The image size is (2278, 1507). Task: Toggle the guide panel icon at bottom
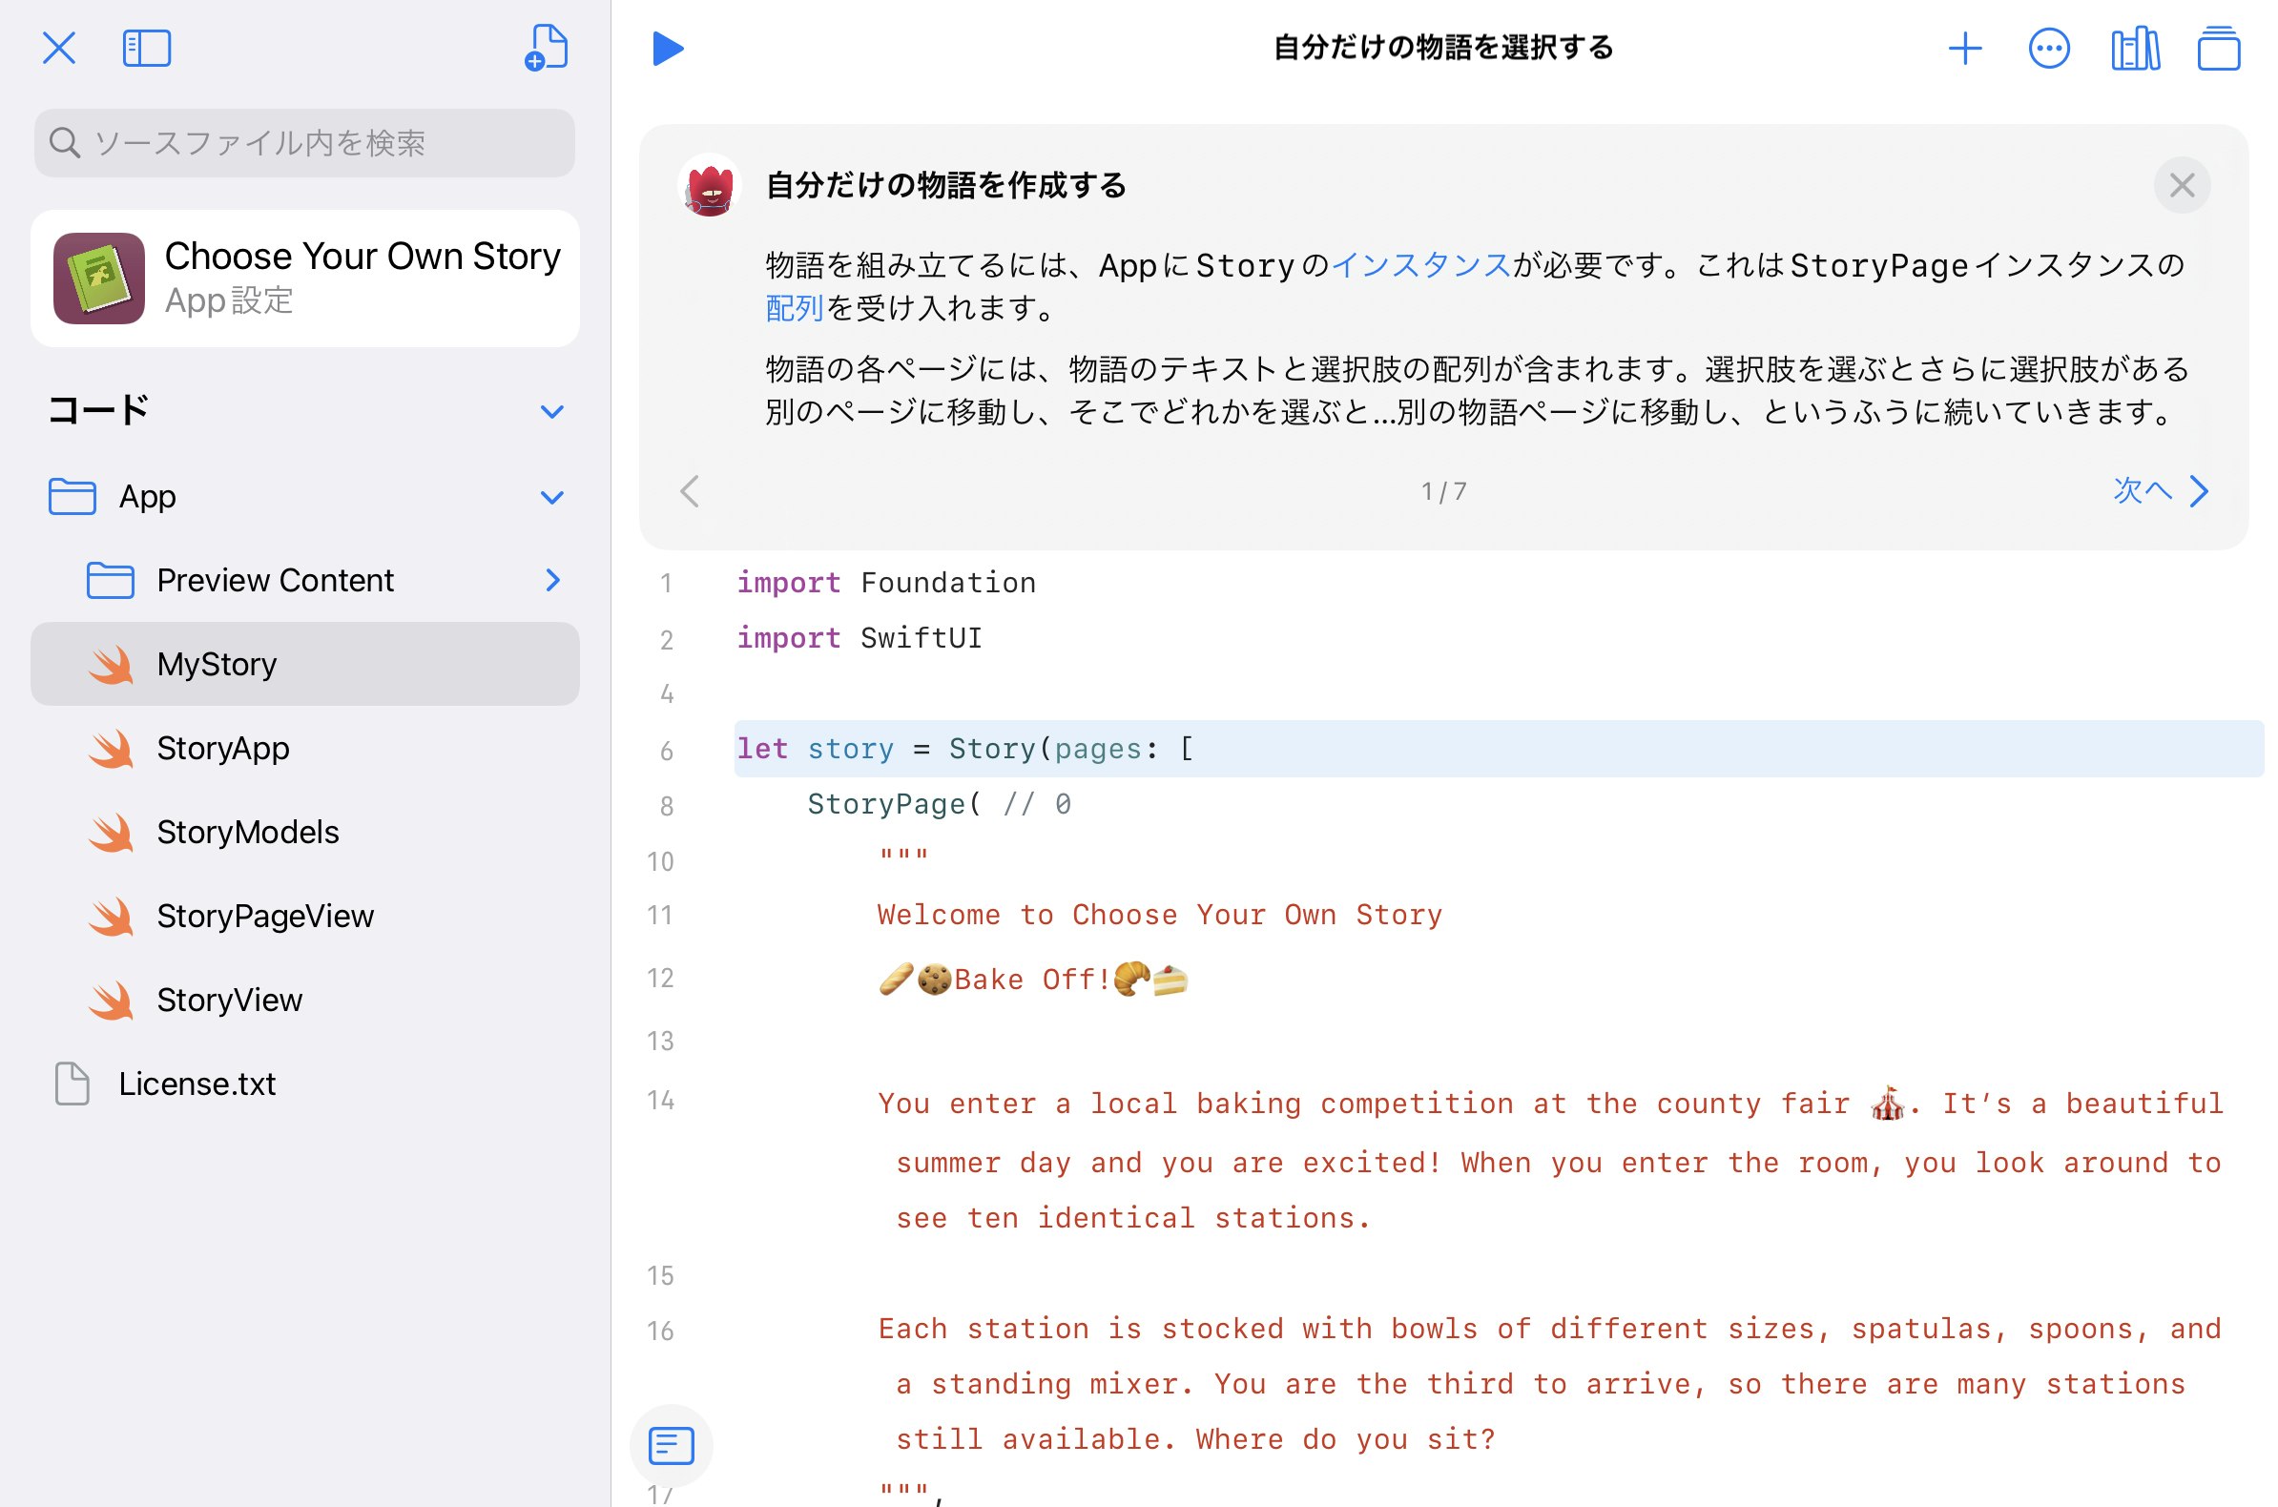coord(671,1445)
